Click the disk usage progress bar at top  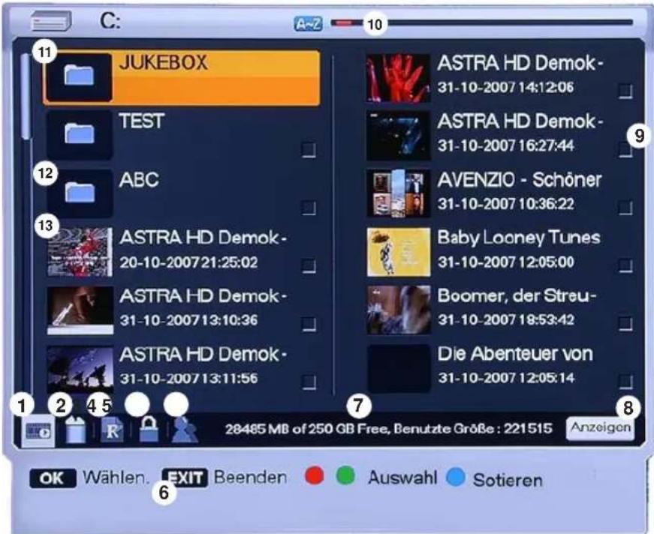click(x=482, y=23)
